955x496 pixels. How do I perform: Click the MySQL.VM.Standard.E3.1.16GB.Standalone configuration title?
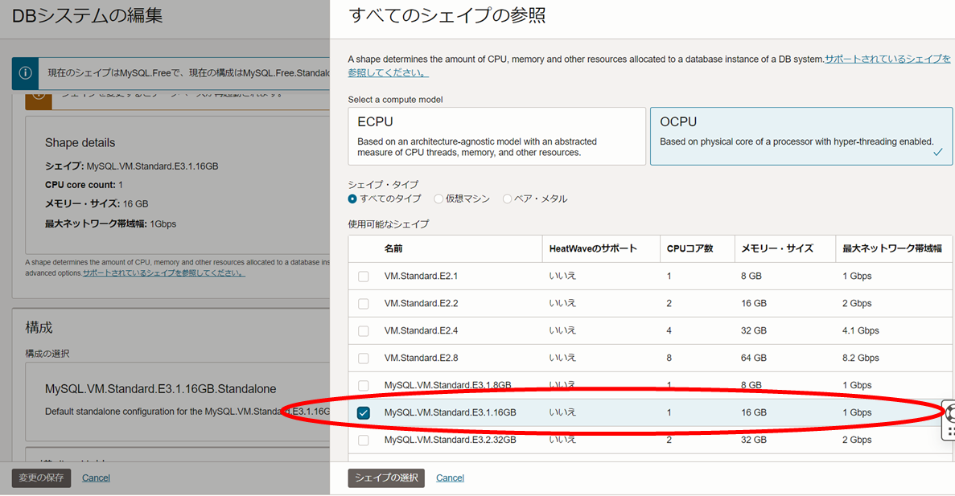pyautogui.click(x=160, y=389)
